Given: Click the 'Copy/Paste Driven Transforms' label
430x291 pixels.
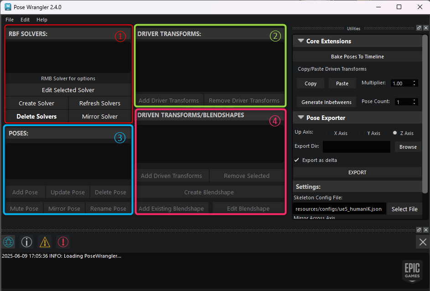Looking at the screenshot, I should pyautogui.click(x=332, y=69).
